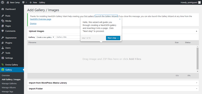Collapse the Upload Images panel
The width and height of the screenshot is (202, 94).
tap(196, 31)
